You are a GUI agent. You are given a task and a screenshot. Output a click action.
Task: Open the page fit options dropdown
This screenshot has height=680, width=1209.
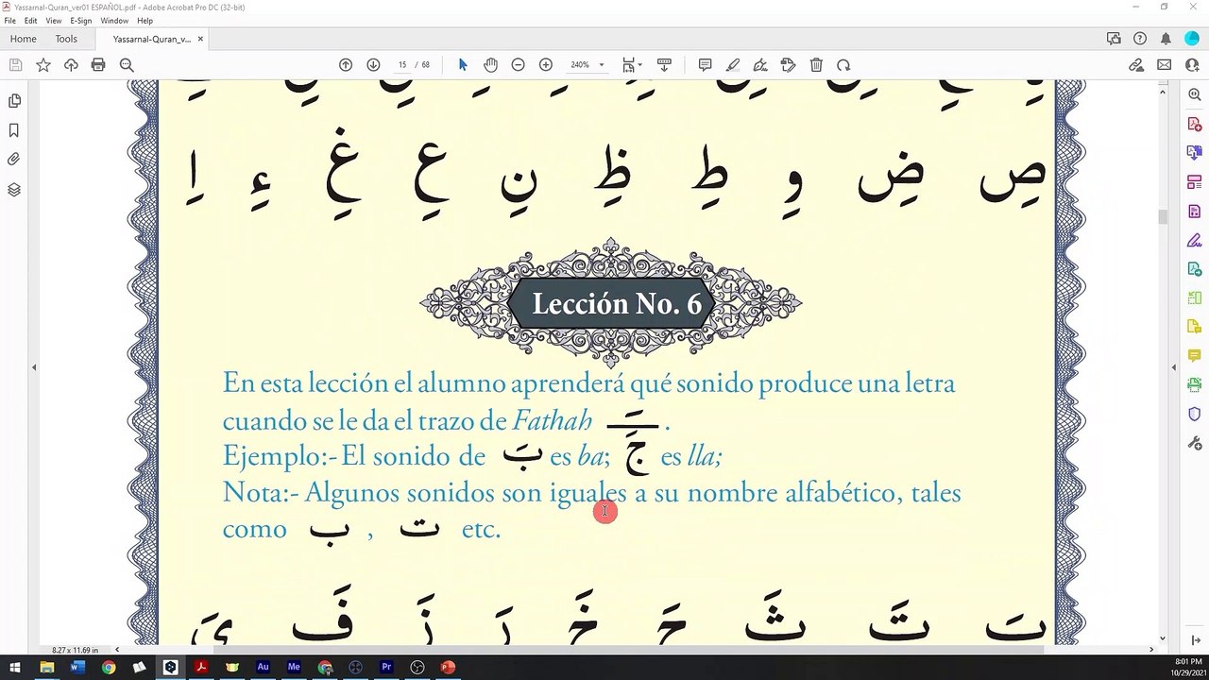pos(632,65)
